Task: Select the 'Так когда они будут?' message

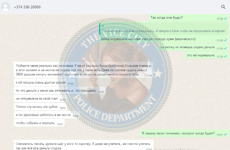Action: [x=189, y=18]
